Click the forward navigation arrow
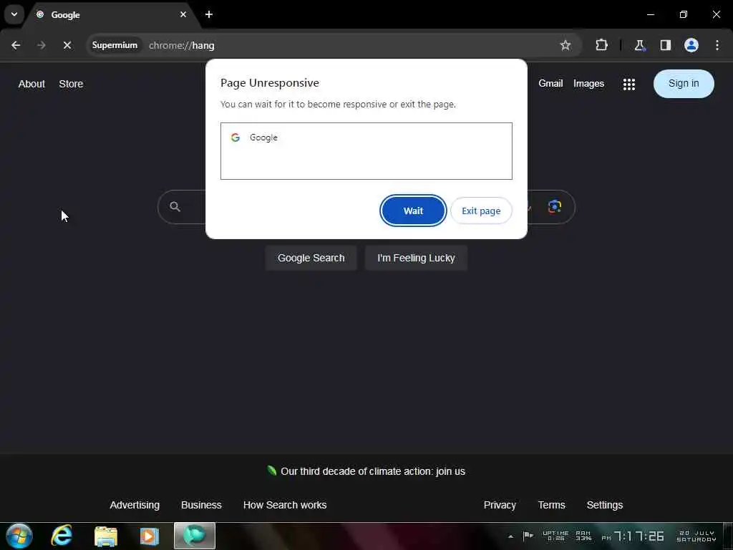Image resolution: width=733 pixels, height=550 pixels. click(41, 45)
